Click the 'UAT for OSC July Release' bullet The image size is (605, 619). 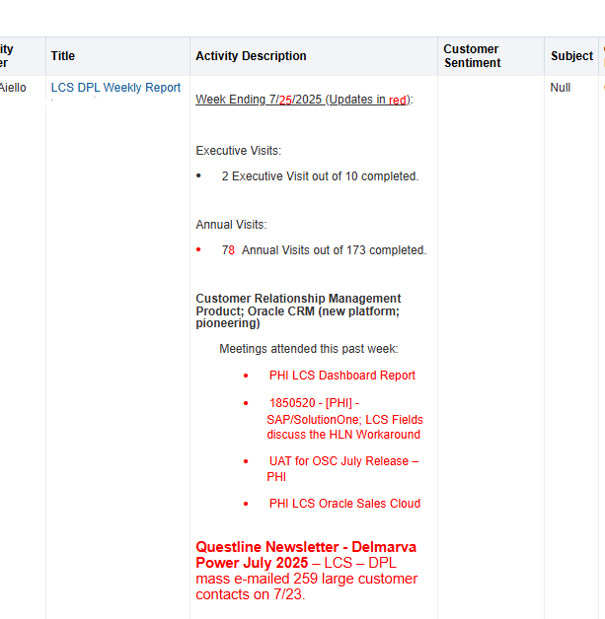pos(342,469)
